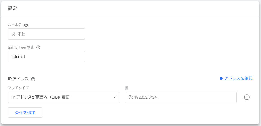Click the ルール名 field label
Image resolution: width=261 pixels, height=126 pixels.
coord(15,25)
